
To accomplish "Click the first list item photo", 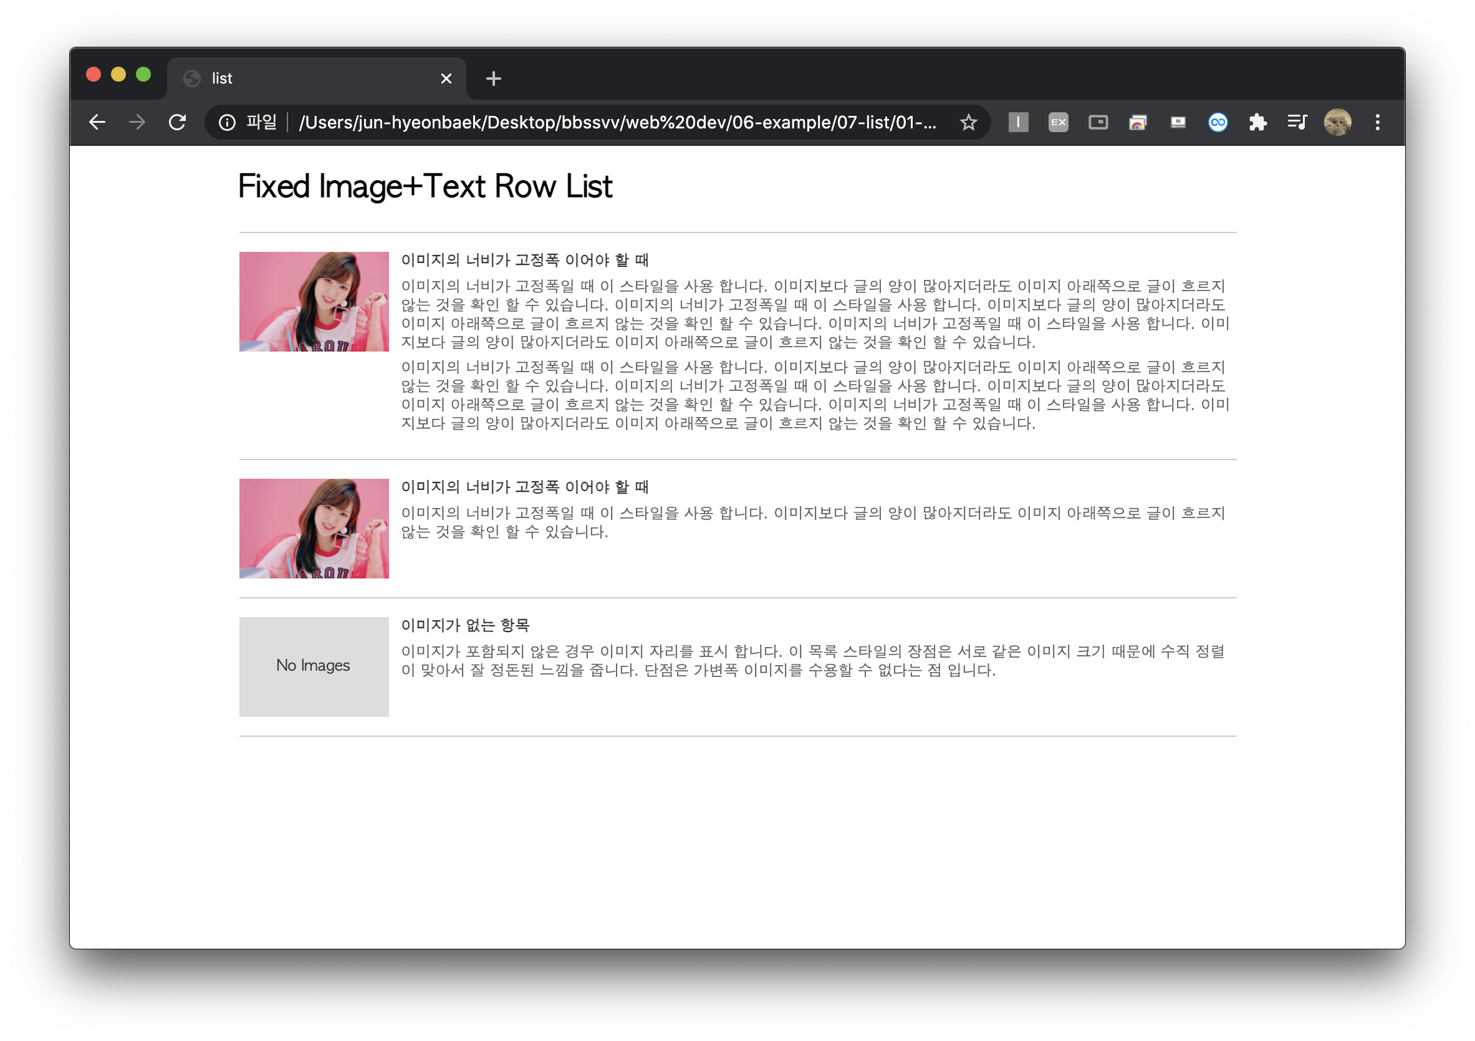I will (x=314, y=301).
